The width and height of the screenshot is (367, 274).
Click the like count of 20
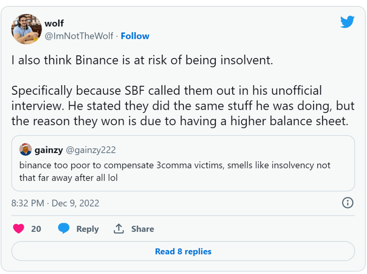(x=36, y=229)
